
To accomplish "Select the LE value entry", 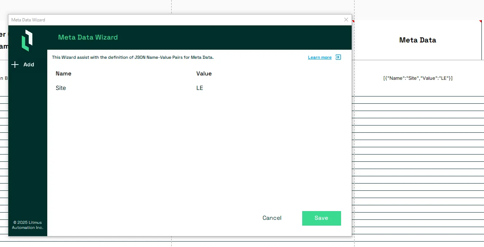I will pos(200,88).
